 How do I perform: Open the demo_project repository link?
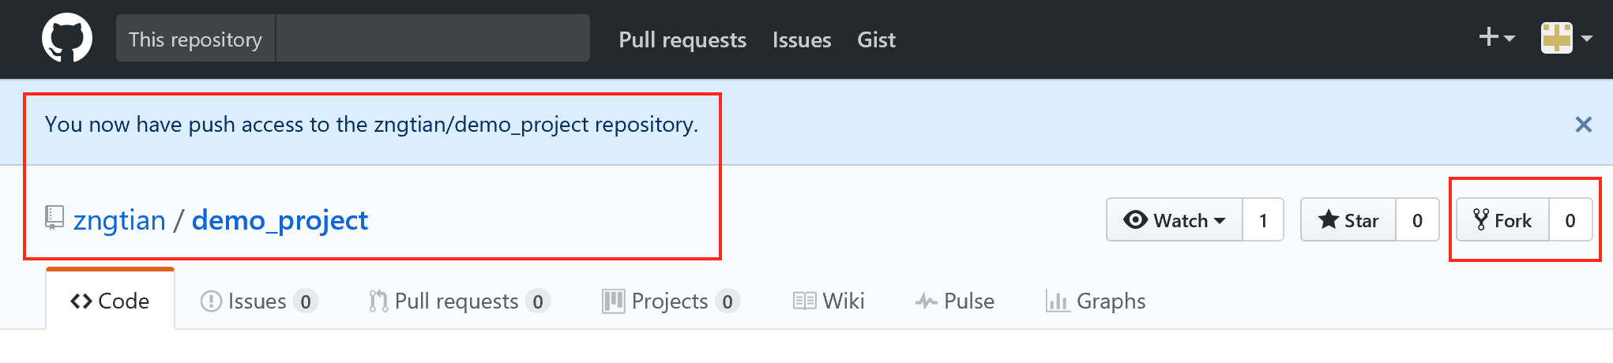pyautogui.click(x=280, y=220)
